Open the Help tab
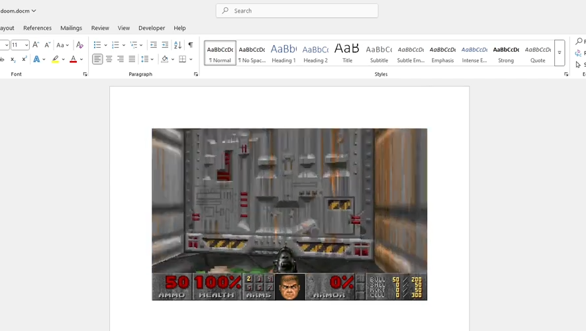 pyautogui.click(x=179, y=28)
